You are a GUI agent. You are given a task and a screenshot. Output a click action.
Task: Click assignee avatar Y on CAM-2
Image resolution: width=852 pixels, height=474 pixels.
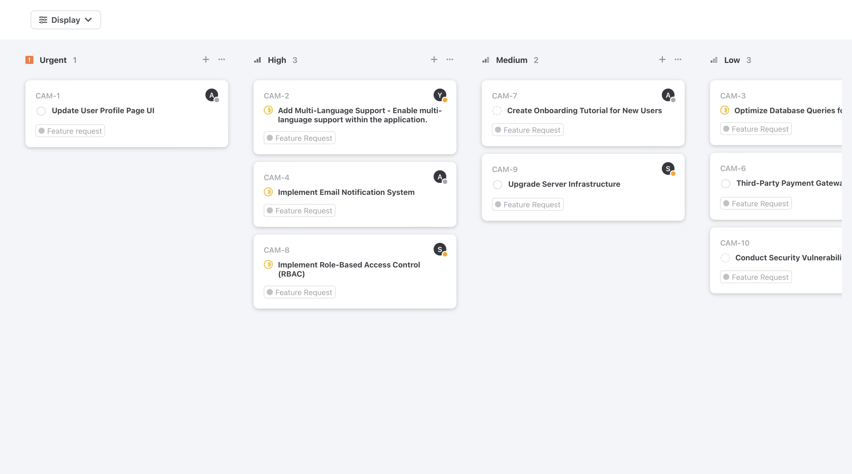coord(439,95)
